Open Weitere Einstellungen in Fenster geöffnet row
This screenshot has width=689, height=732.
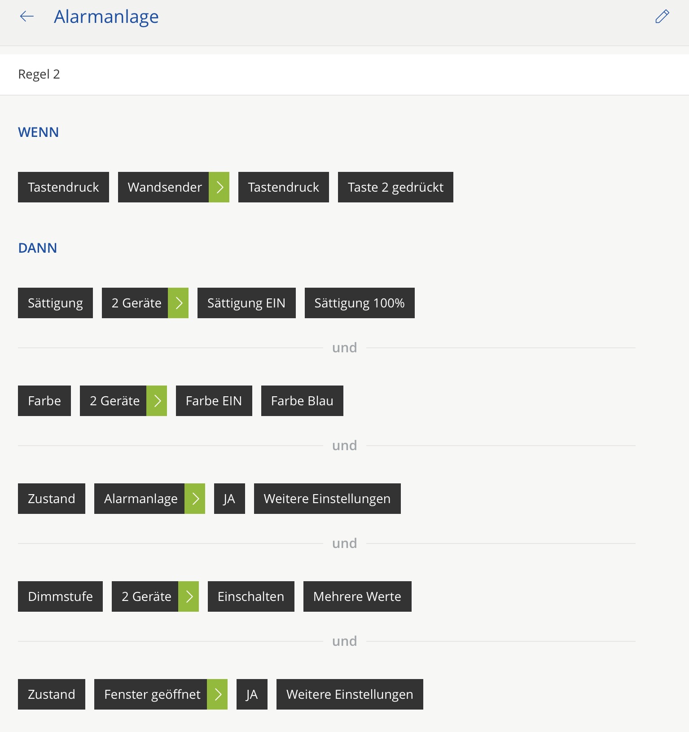click(350, 694)
